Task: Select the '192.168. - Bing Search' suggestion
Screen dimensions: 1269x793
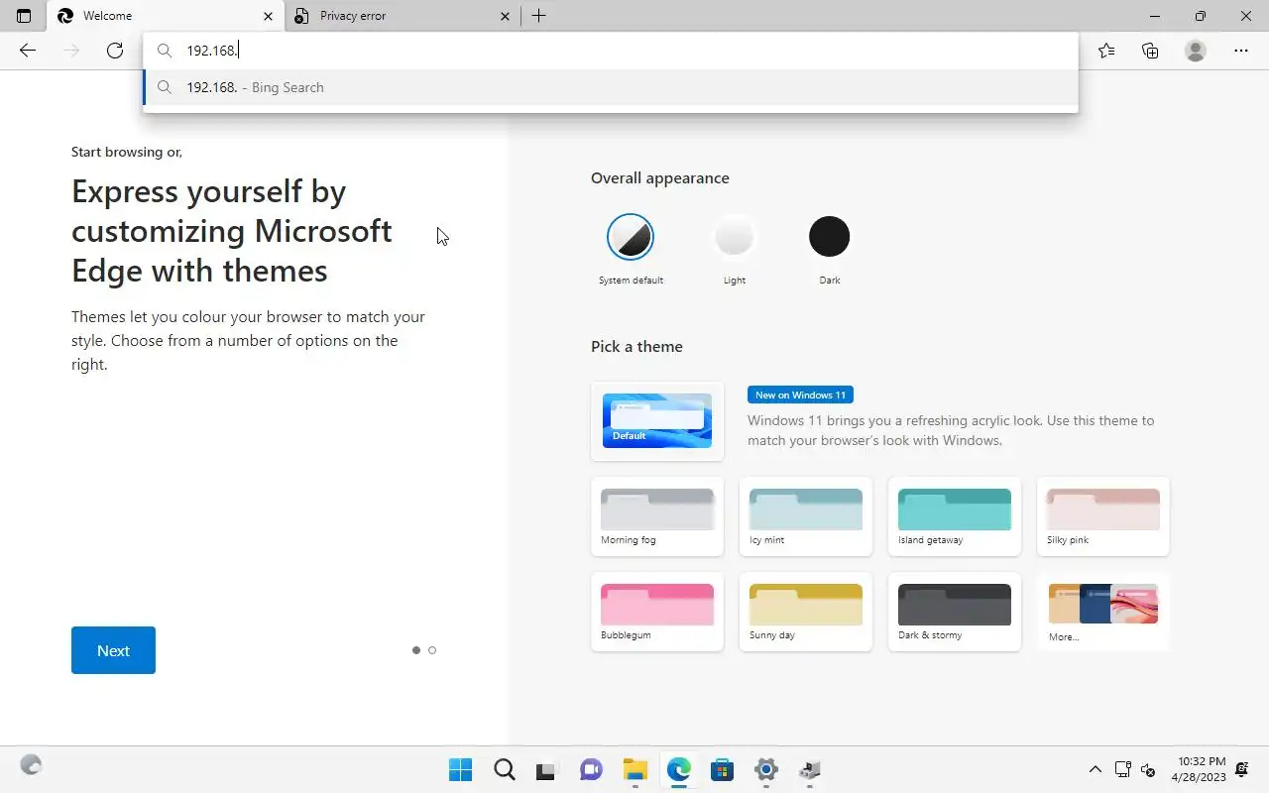Action: click(611, 87)
